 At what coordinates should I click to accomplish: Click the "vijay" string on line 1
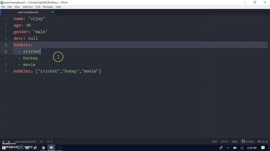37,18
